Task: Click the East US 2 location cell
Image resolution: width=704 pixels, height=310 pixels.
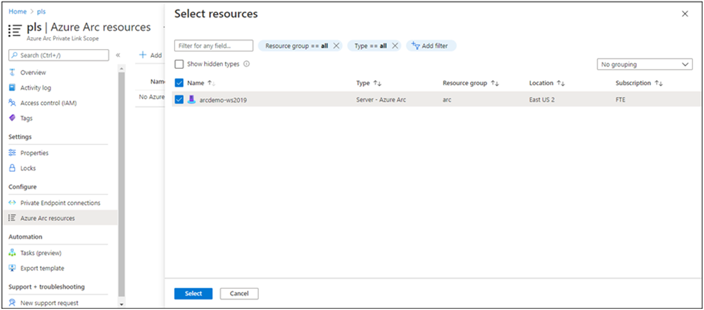Action: click(x=542, y=100)
